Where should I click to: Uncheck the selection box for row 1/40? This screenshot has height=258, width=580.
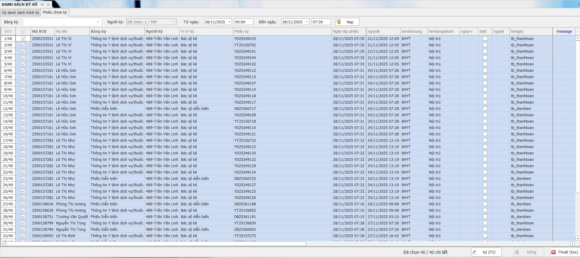coord(23,39)
